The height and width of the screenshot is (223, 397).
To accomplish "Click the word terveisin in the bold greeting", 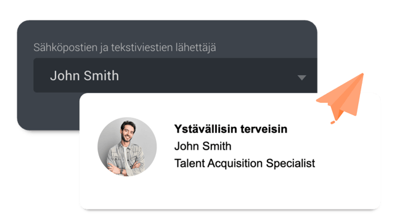I will tap(264, 129).
